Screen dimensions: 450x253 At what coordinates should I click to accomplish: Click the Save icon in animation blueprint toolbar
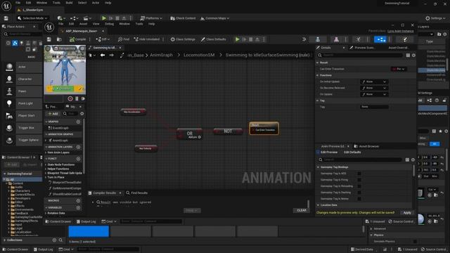49,39
